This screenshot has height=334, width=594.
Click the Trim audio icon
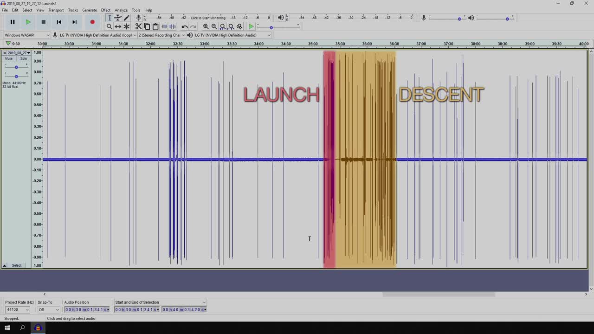click(x=164, y=26)
